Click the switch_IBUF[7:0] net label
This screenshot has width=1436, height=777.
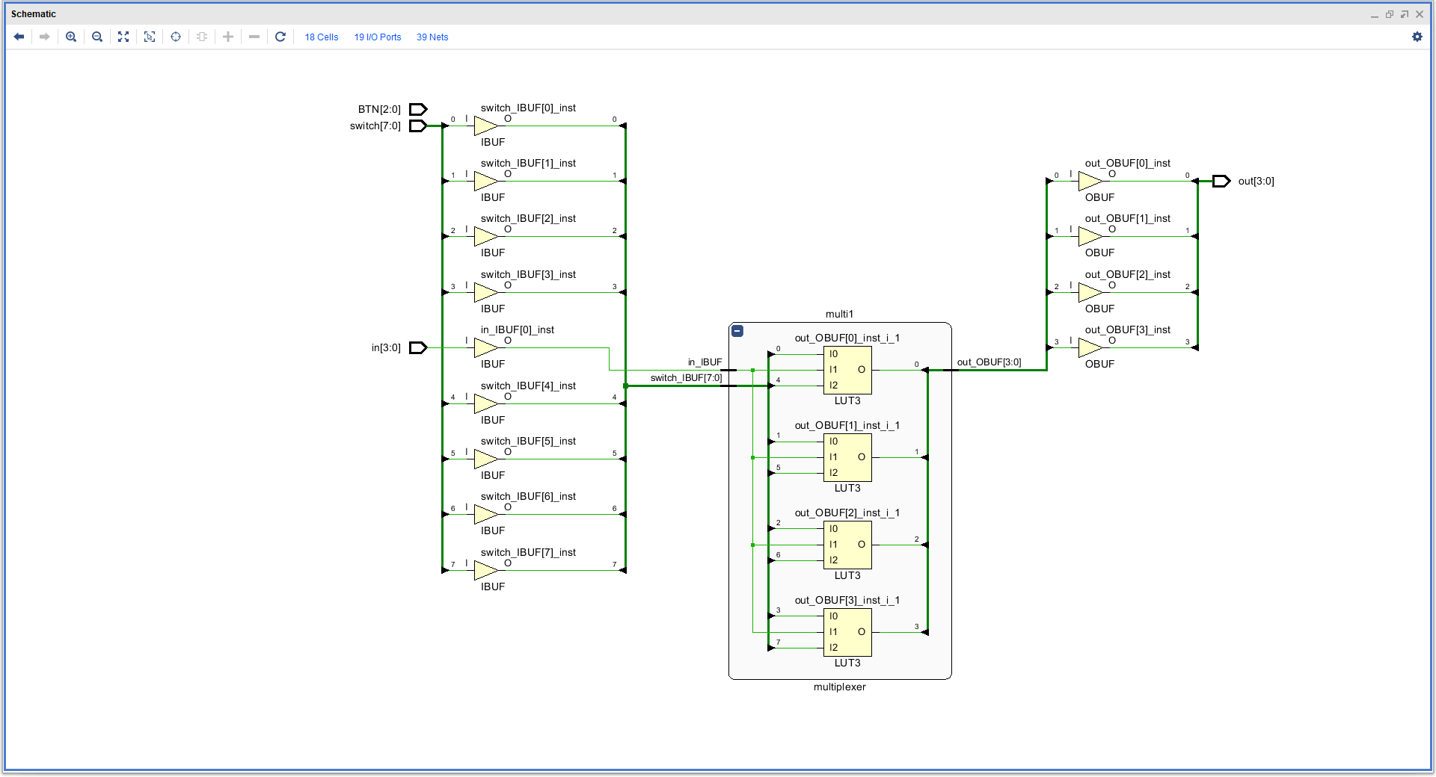pos(686,378)
